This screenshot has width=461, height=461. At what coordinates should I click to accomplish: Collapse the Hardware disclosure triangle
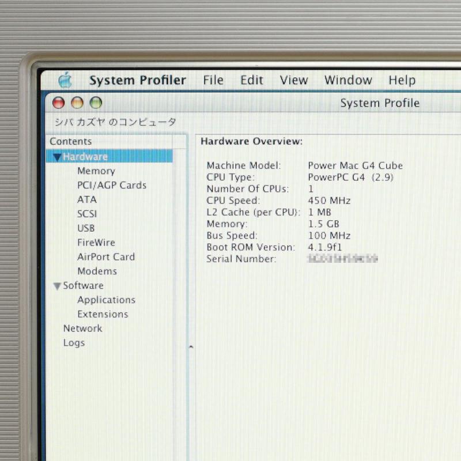click(57, 157)
